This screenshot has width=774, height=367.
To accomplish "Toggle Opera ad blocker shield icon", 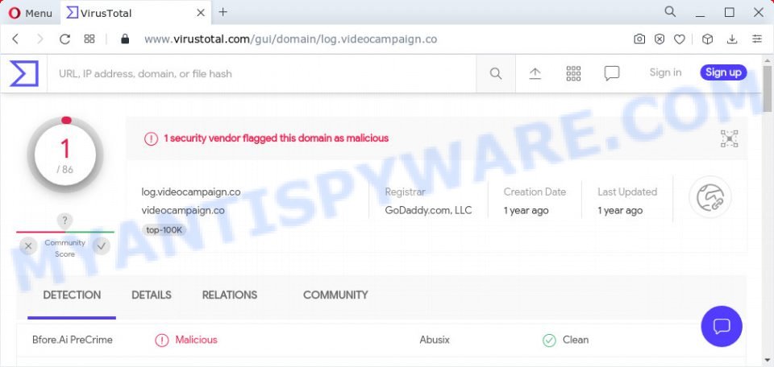I will [660, 39].
